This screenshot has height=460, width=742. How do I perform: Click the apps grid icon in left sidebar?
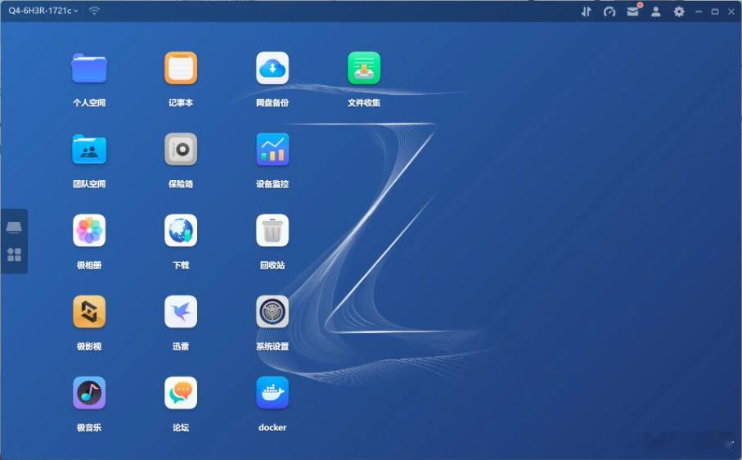(x=14, y=255)
